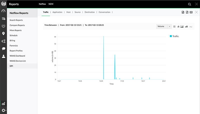
Task: Switch chart to bar graph view
Action: click(x=178, y=26)
